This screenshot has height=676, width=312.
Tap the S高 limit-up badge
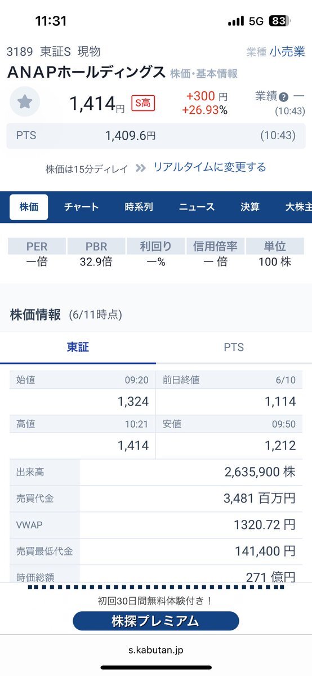tap(143, 103)
